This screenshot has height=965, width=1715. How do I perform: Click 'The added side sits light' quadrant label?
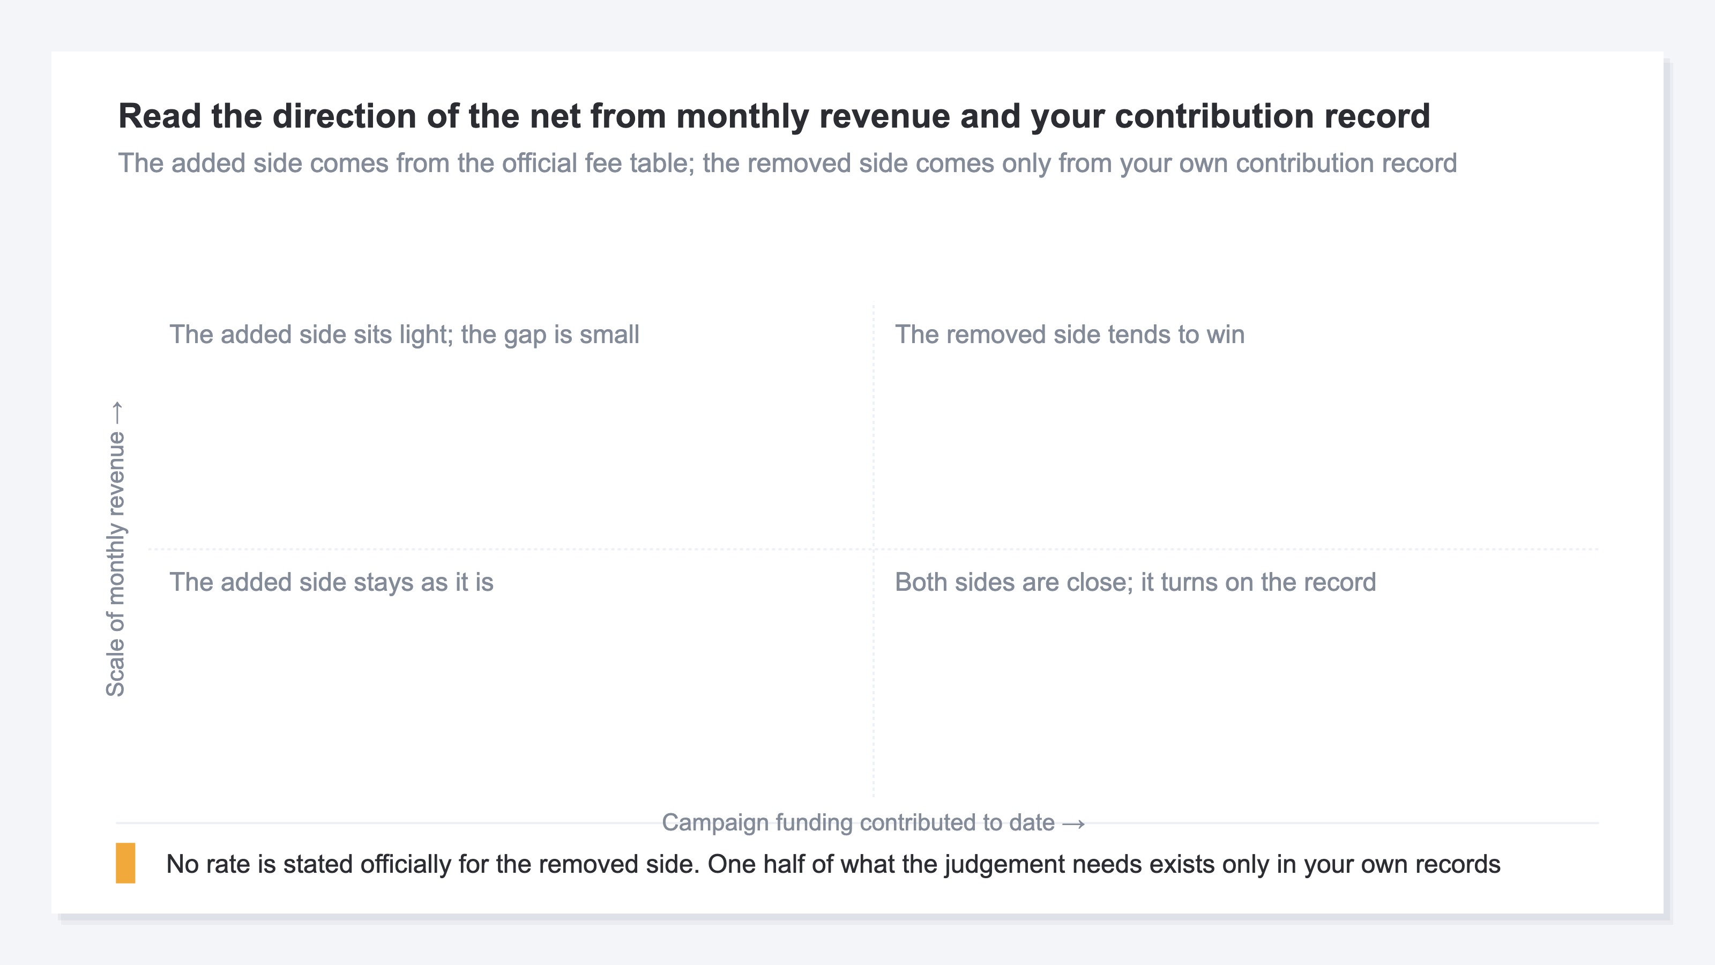404,335
